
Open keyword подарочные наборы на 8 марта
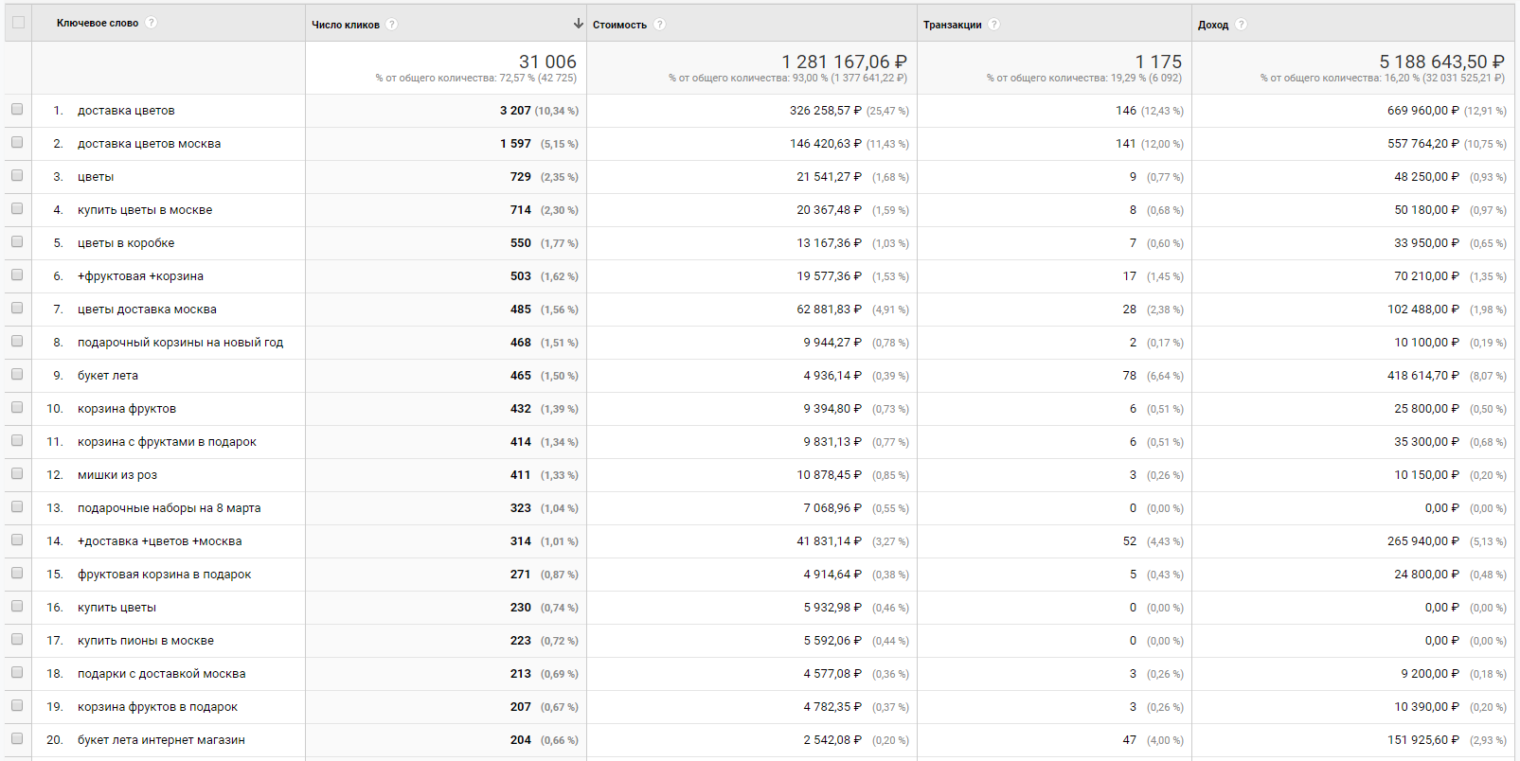click(x=169, y=508)
